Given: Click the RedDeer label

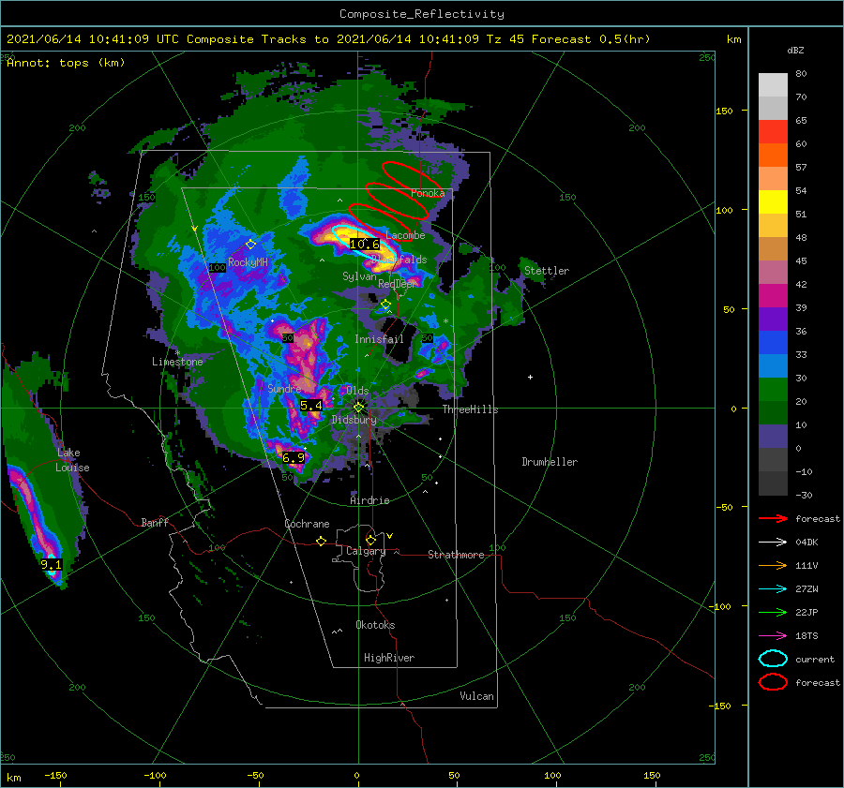Looking at the screenshot, I should (x=397, y=284).
